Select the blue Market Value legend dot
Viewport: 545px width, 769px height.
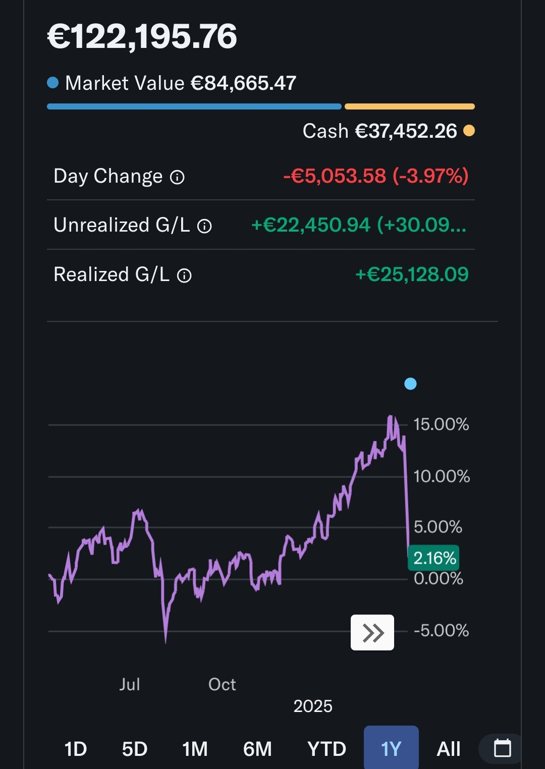coord(53,82)
